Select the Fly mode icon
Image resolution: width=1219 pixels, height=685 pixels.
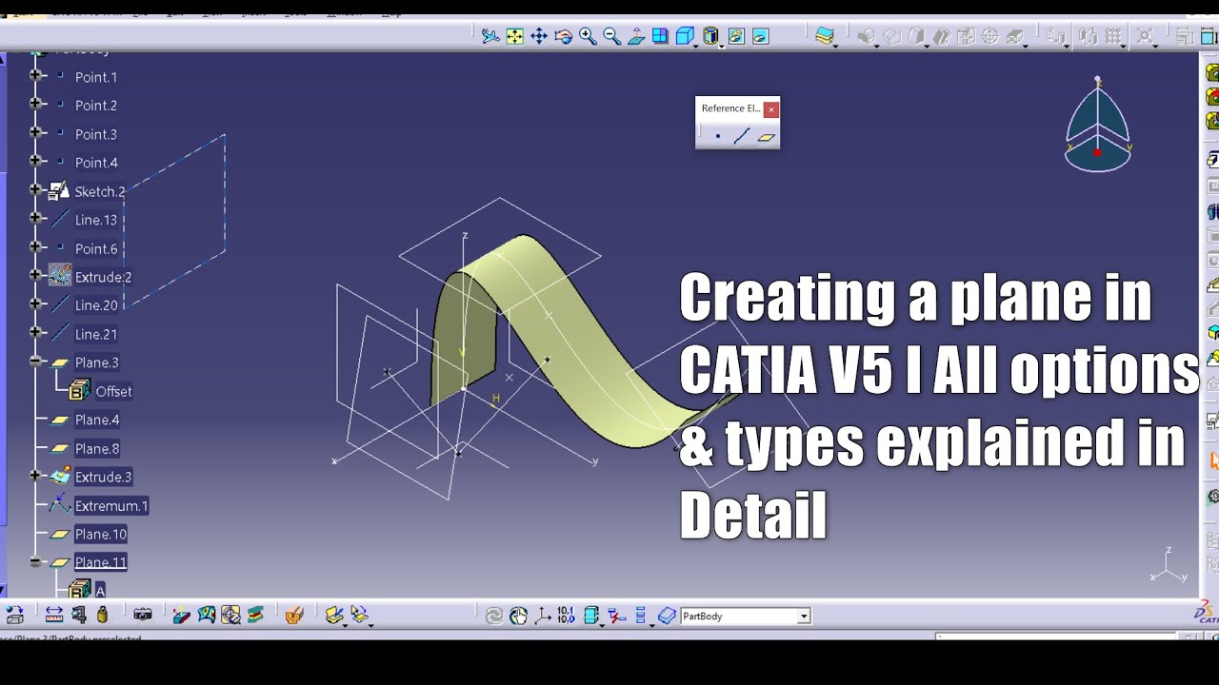click(x=490, y=36)
